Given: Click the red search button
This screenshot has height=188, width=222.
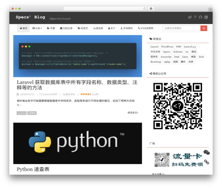Looking at the screenshot, I should tap(204, 28).
